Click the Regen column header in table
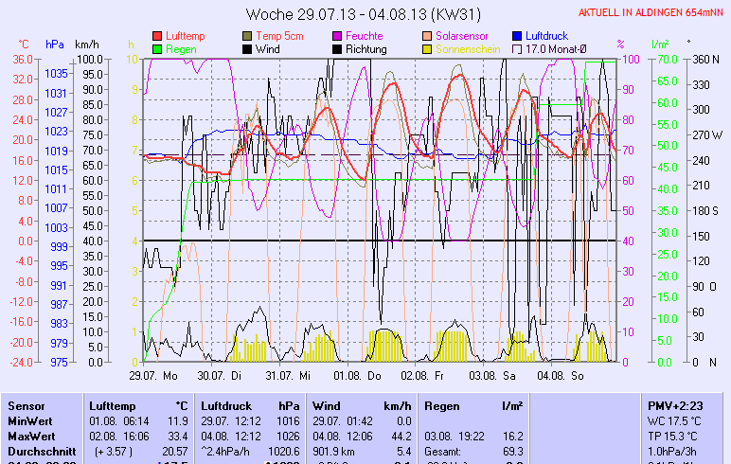Image resolution: width=731 pixels, height=464 pixels. point(442,405)
